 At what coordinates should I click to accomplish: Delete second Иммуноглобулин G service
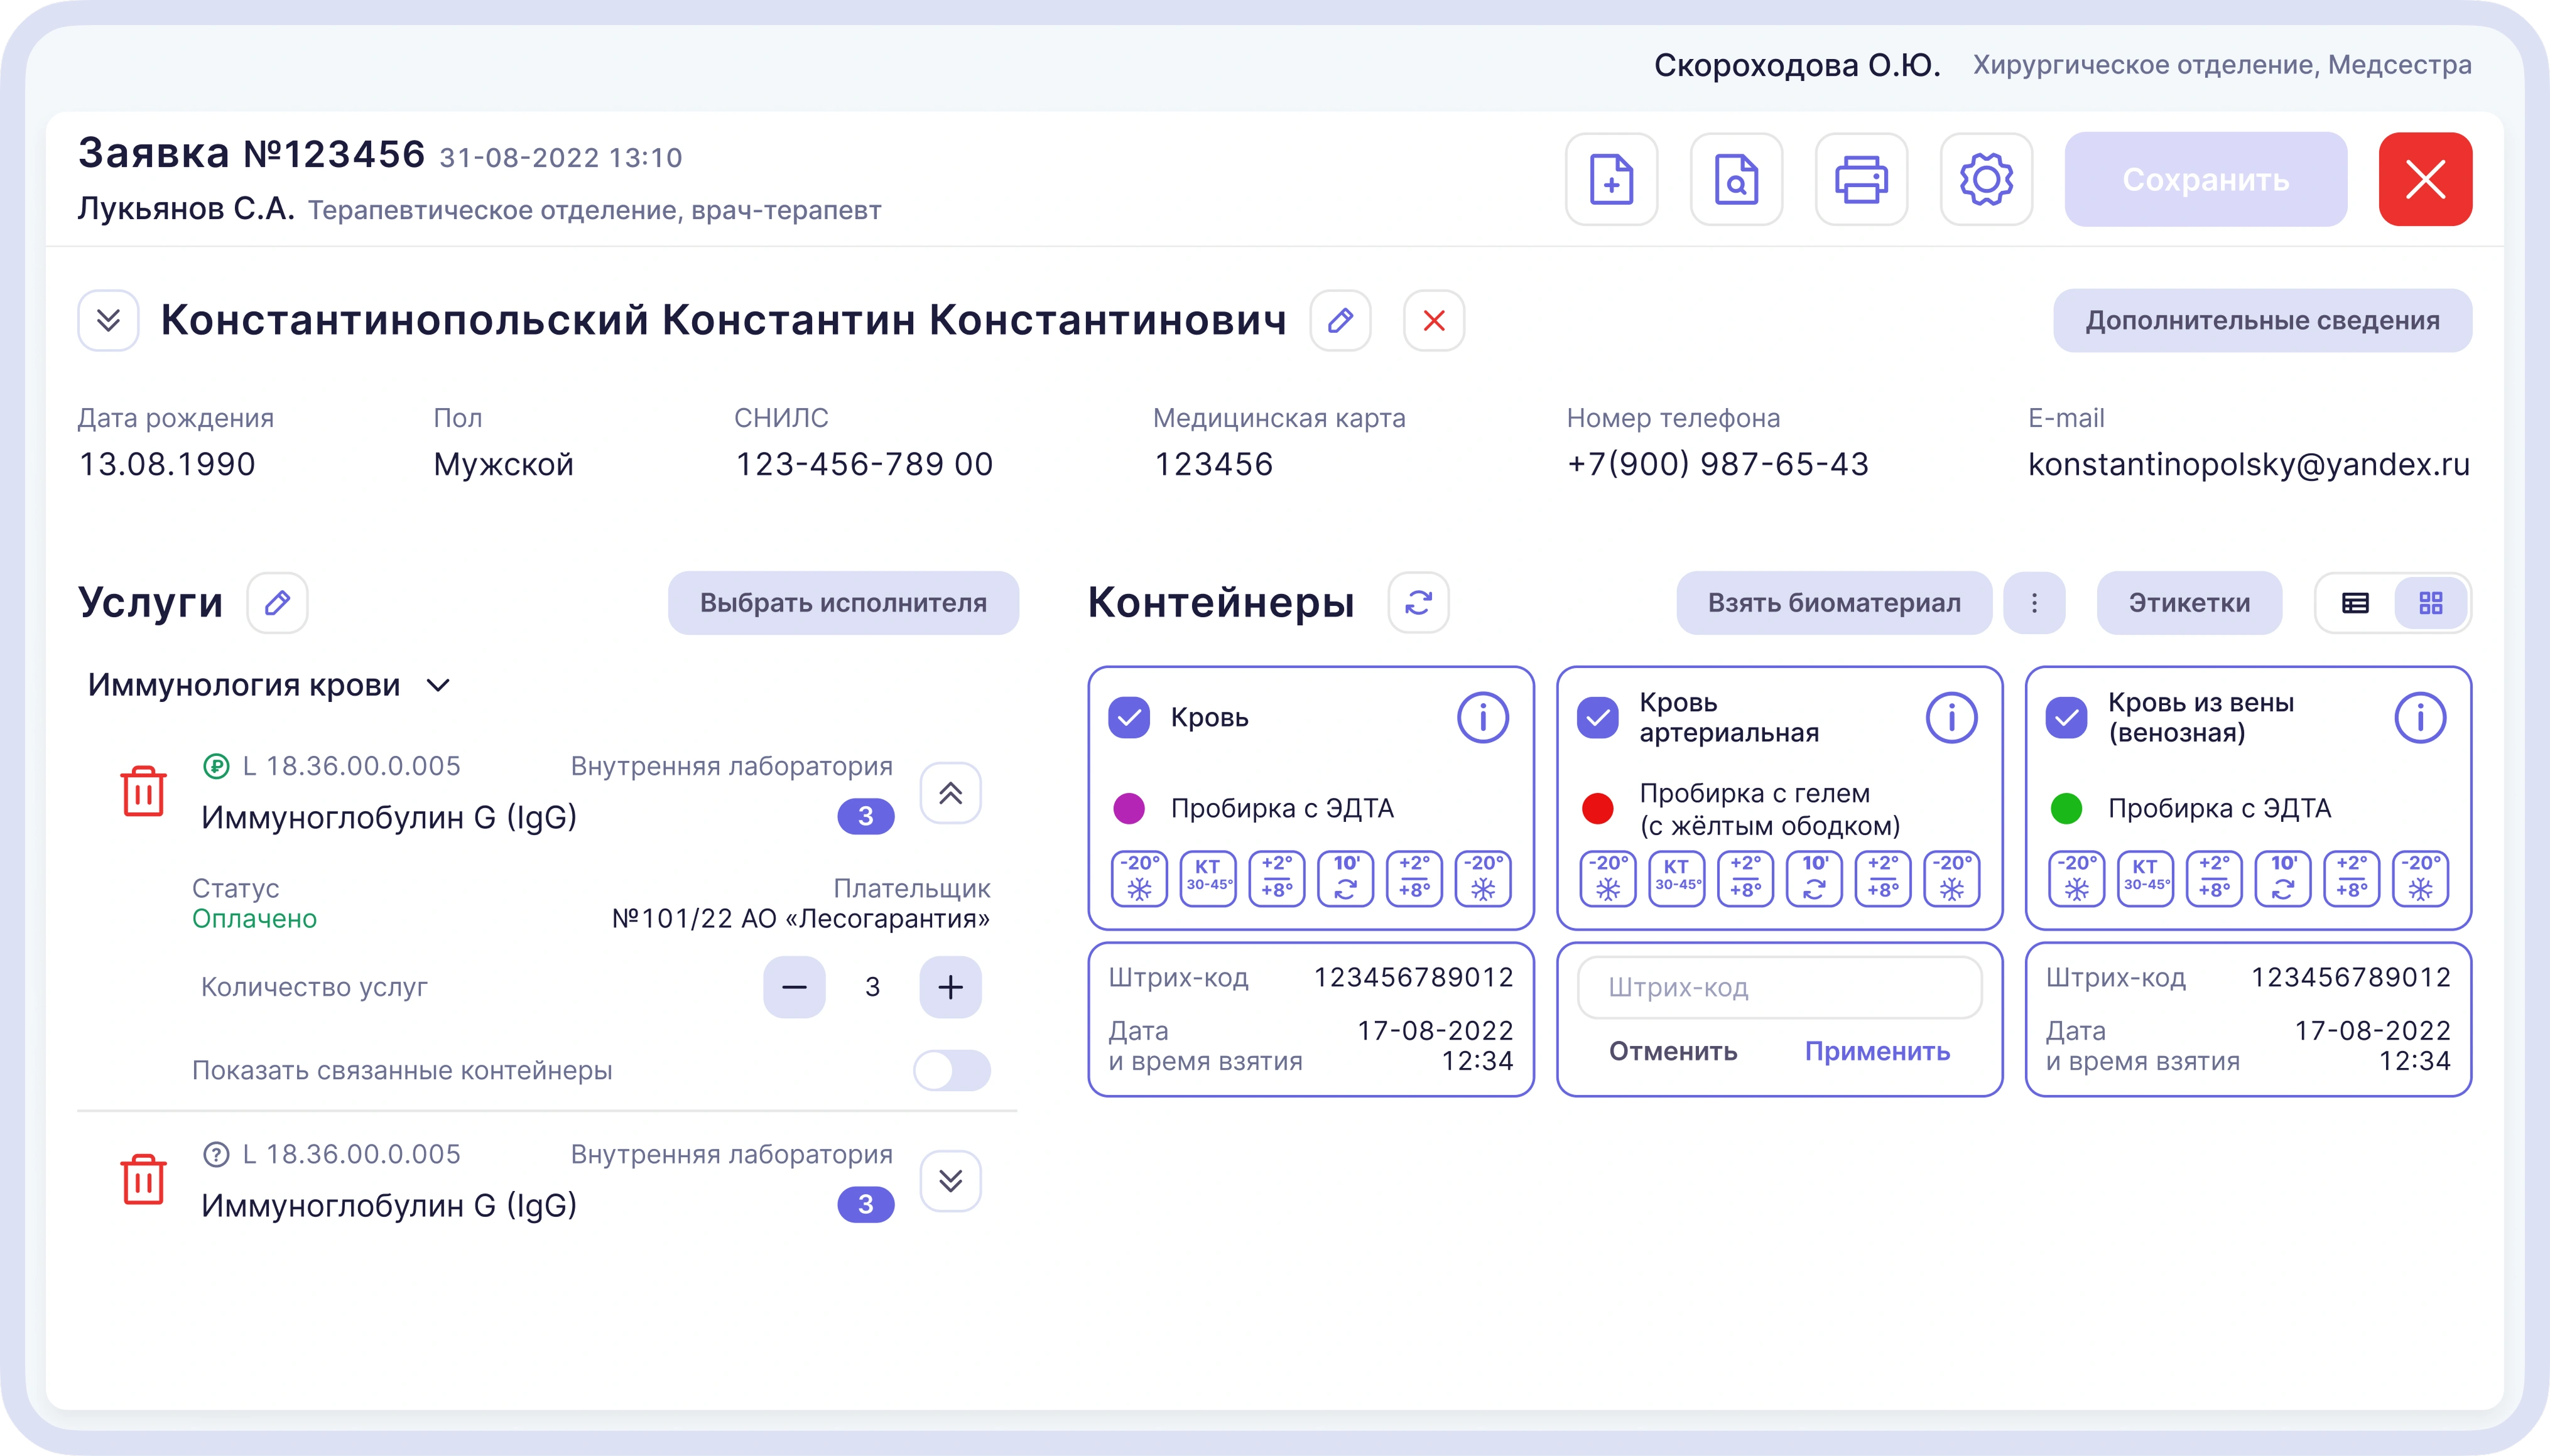point(143,1180)
